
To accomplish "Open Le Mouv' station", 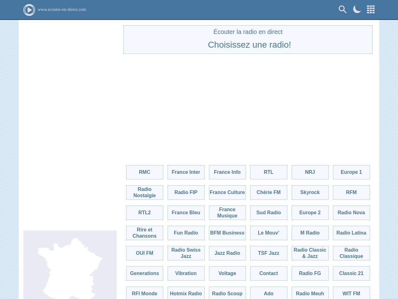I will tap(269, 233).
